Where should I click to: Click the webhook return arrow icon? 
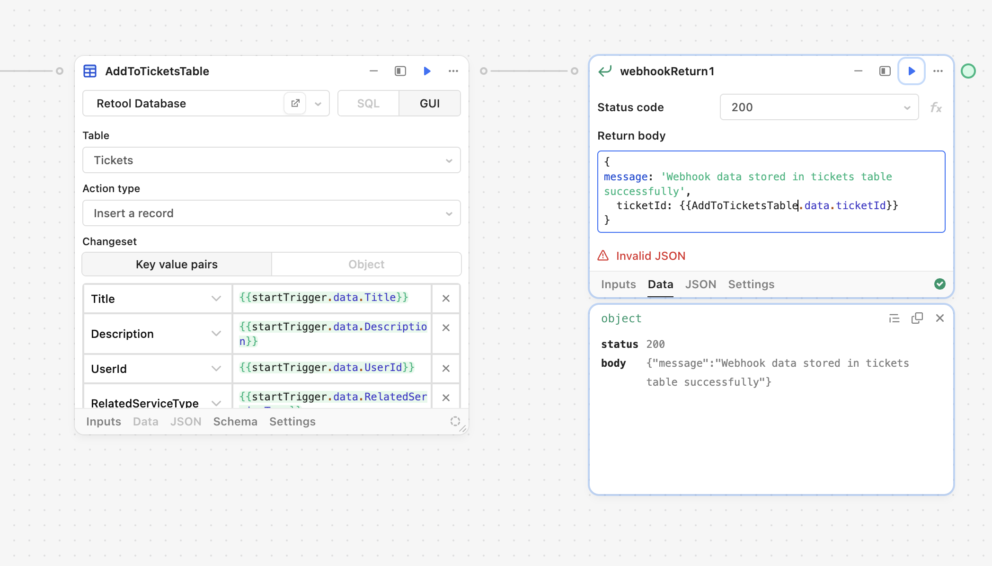[x=604, y=71]
